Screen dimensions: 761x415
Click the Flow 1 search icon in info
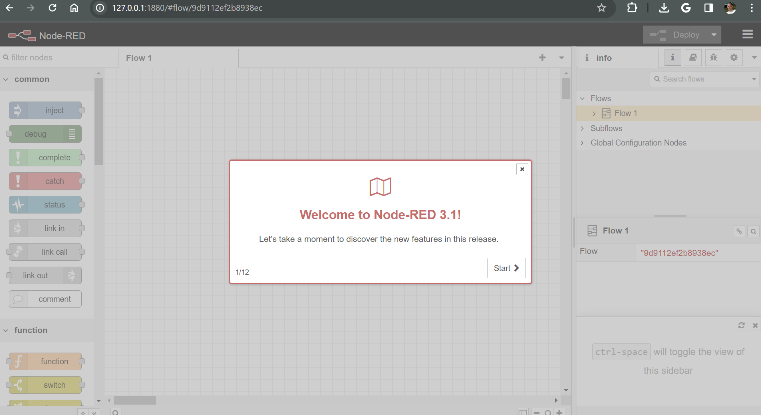click(753, 231)
